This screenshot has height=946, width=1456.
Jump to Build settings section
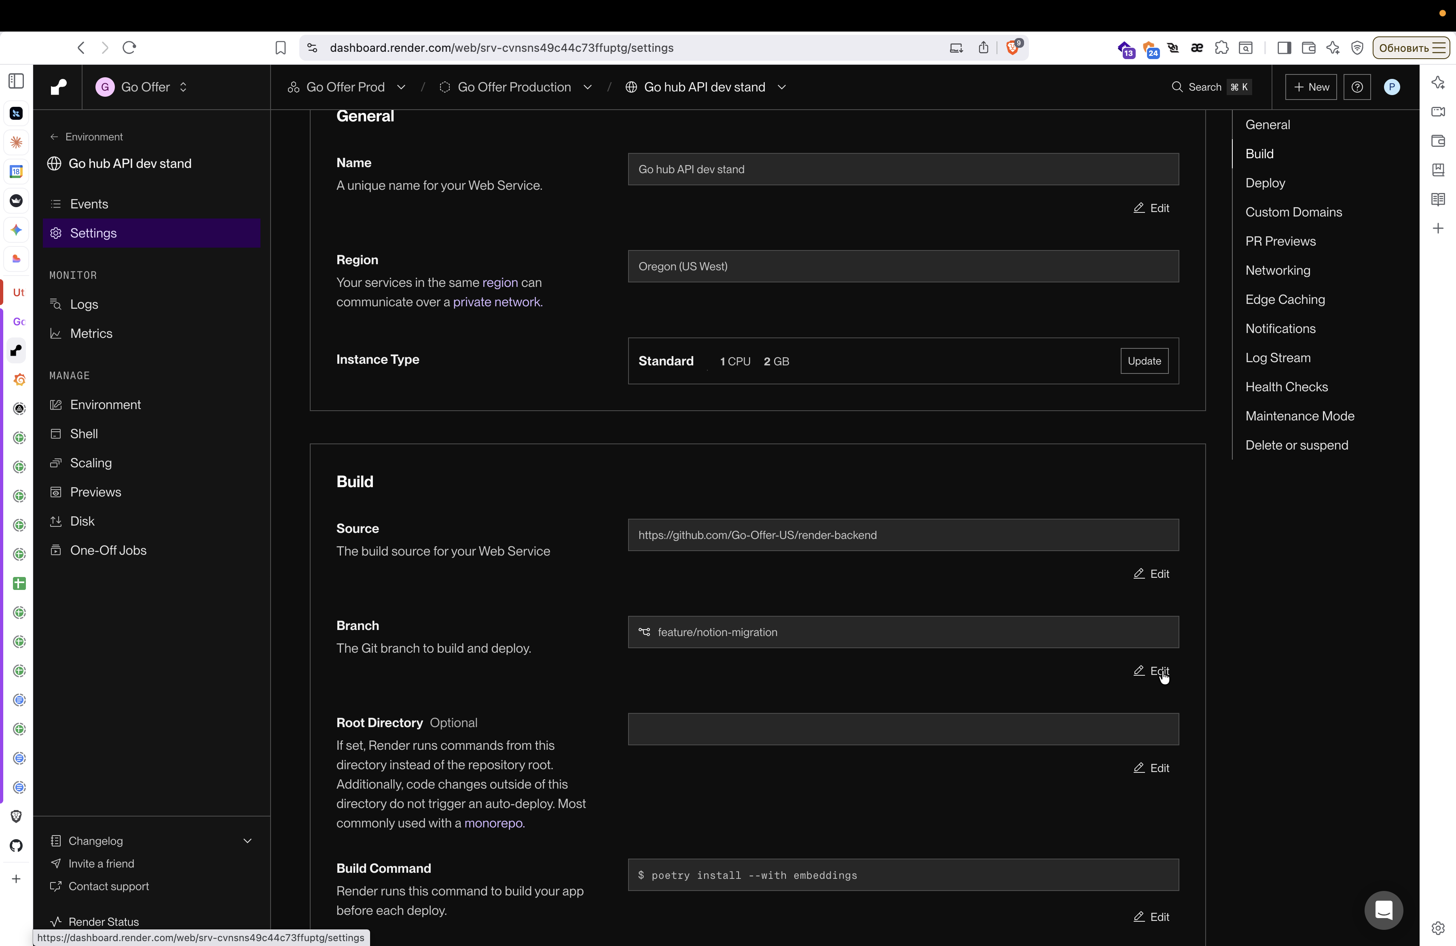click(1259, 154)
